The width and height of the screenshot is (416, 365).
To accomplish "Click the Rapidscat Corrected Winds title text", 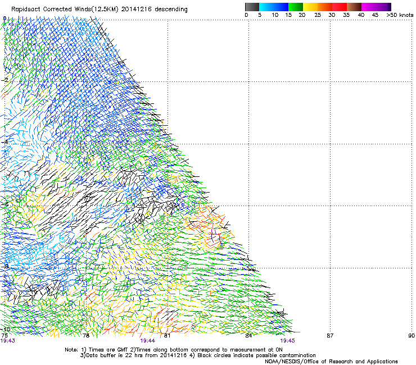I will 100,10.
